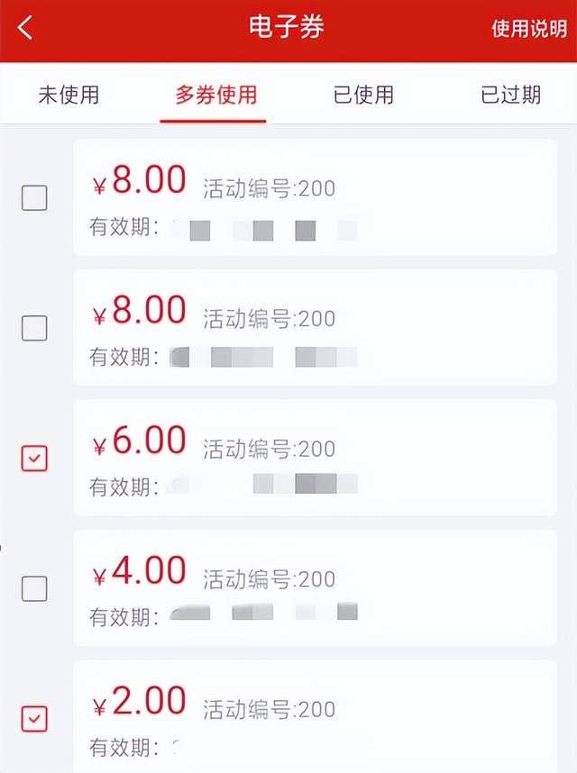
Task: Check the box for the first ¥8.00 coupon
Action: point(34,197)
